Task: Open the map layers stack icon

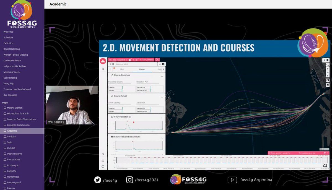Action: tap(328, 85)
